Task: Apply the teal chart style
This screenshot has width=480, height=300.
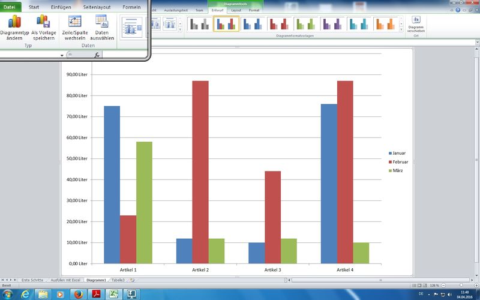Action: click(x=359, y=24)
